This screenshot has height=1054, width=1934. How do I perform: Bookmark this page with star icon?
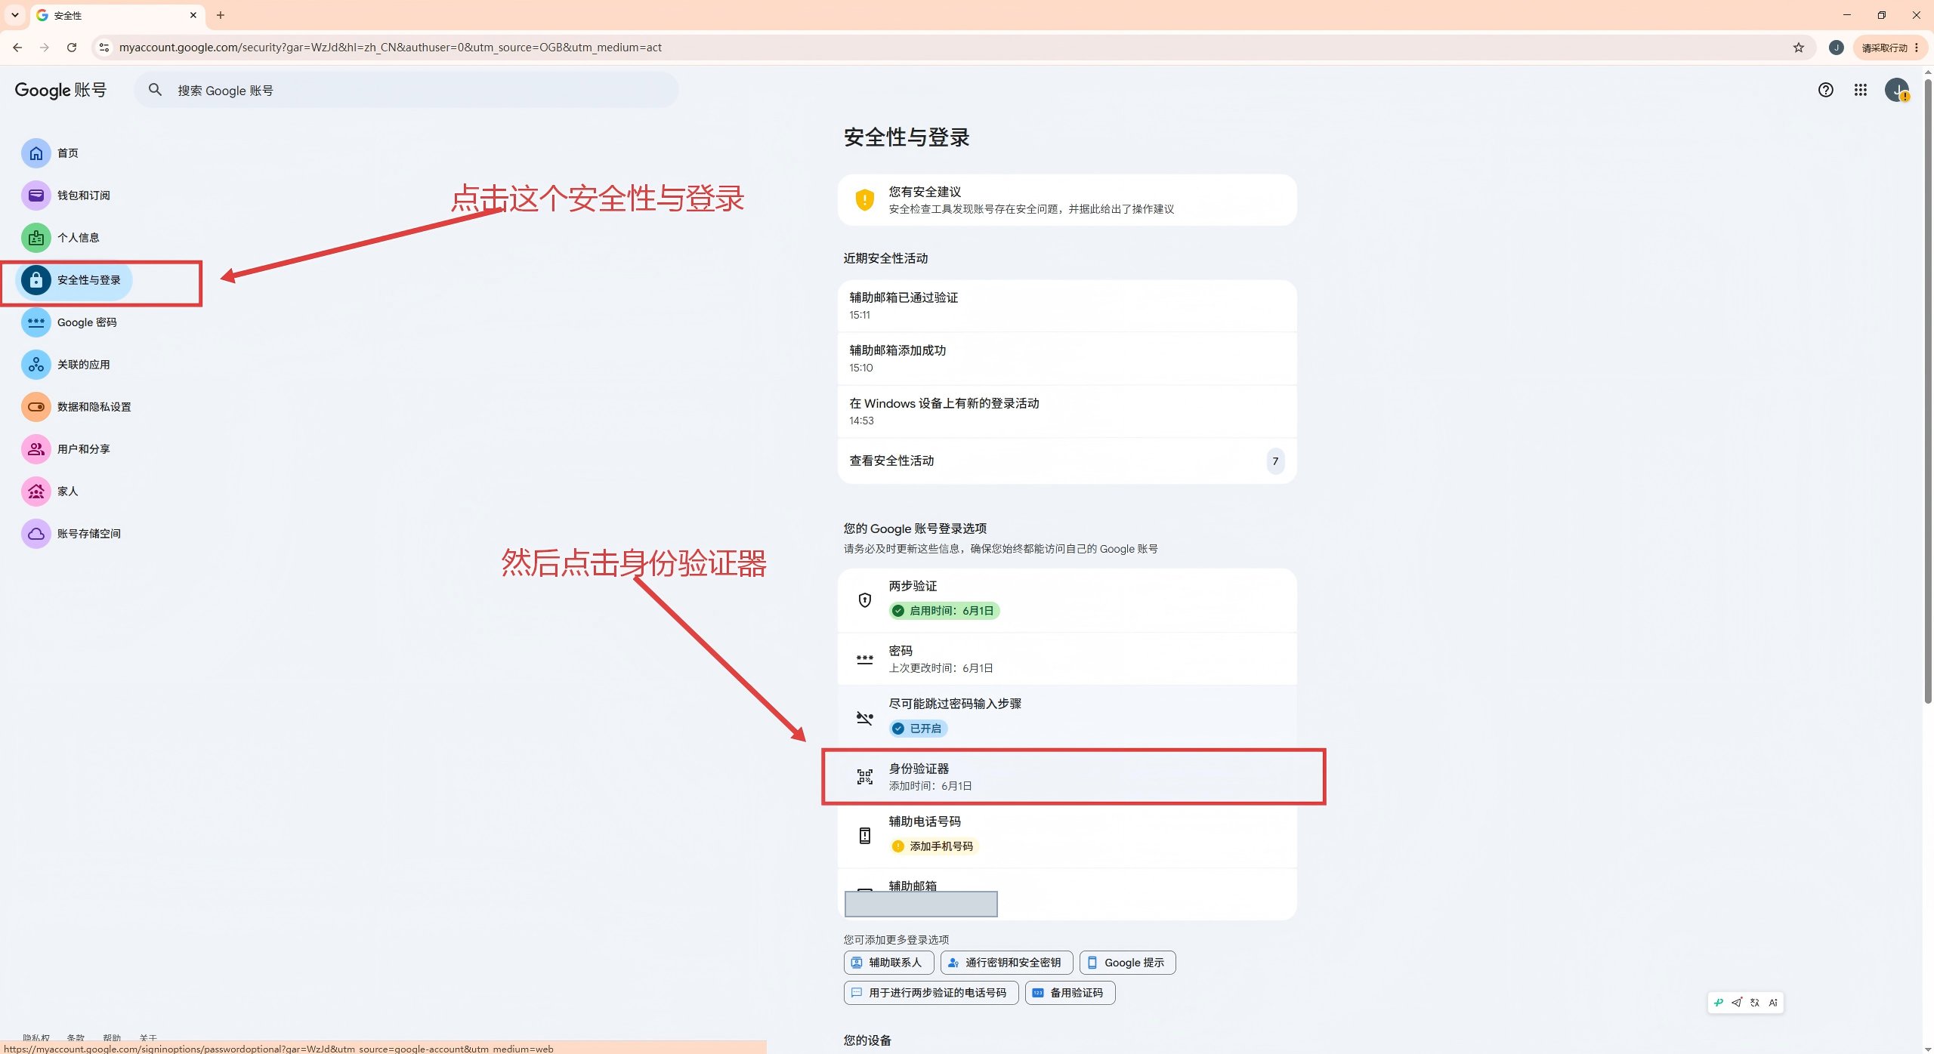(x=1799, y=48)
